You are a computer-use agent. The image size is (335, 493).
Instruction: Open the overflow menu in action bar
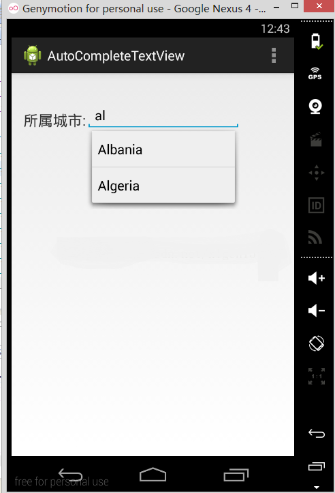coord(274,55)
